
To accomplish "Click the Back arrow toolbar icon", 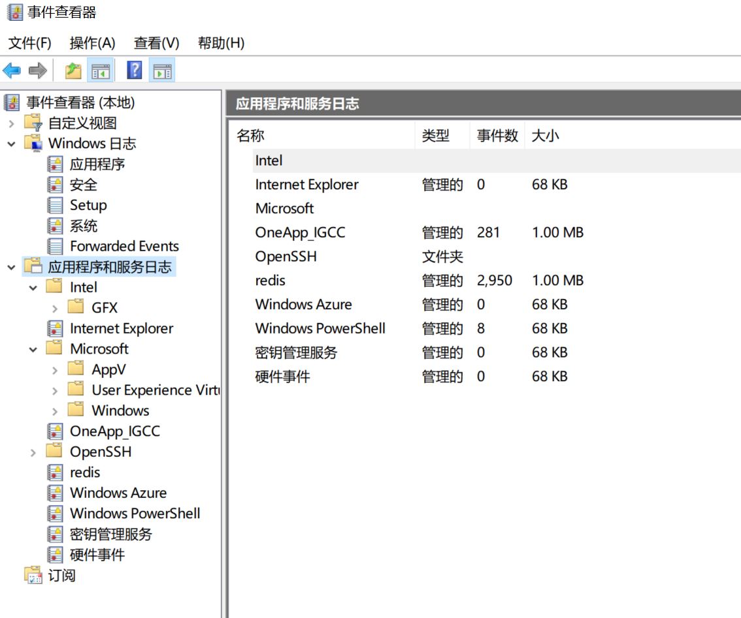I will [12, 71].
